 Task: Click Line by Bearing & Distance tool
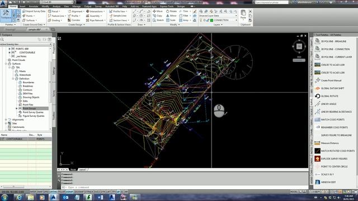333,112
